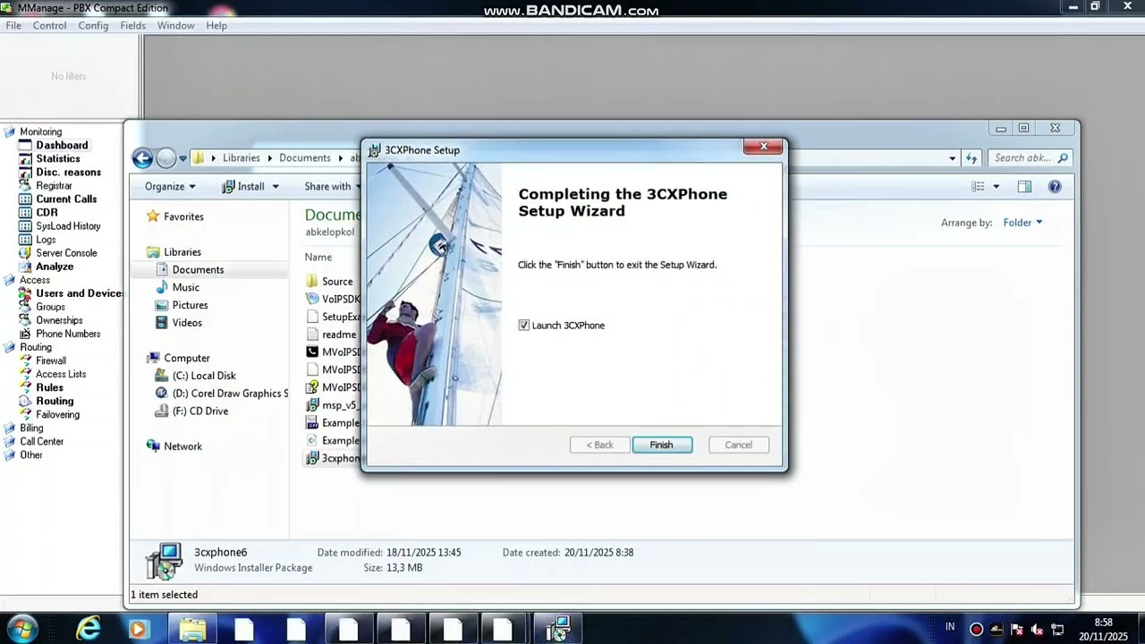This screenshot has width=1145, height=644.
Task: Open Windows Media Player from taskbar
Action: pos(138,630)
